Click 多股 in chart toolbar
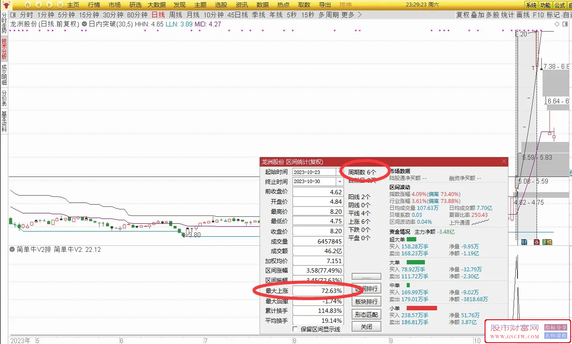 (x=492, y=15)
